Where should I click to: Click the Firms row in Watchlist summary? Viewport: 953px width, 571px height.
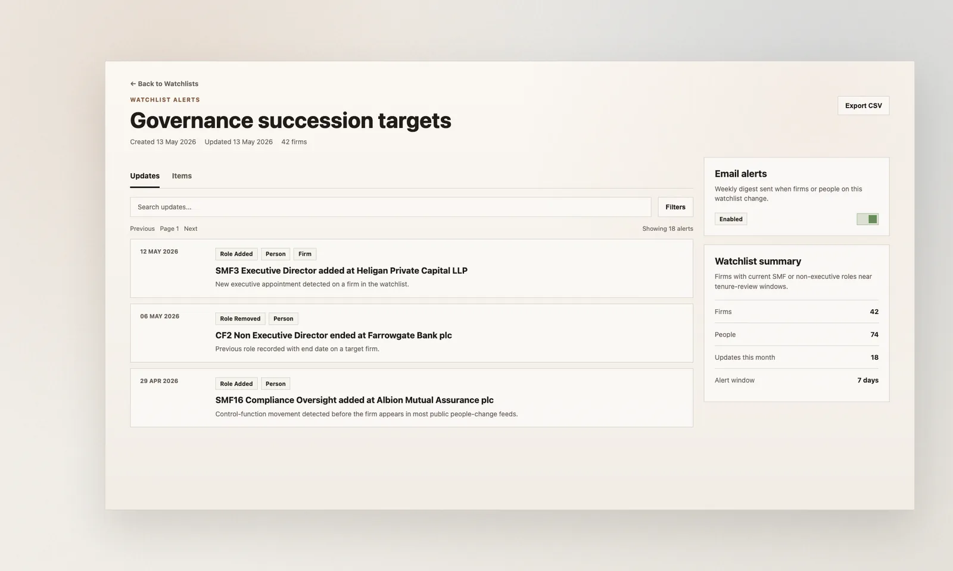796,312
